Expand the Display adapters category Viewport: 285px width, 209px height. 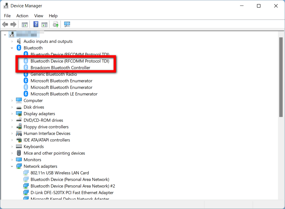12,114
